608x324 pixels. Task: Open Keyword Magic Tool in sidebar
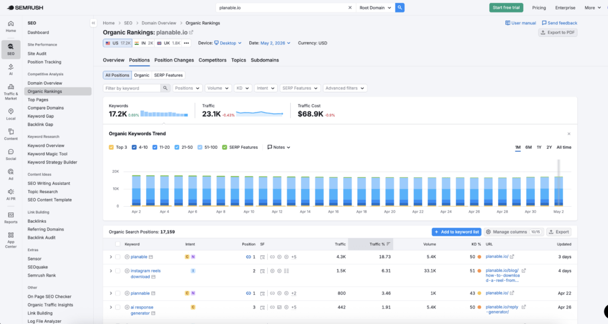(47, 154)
